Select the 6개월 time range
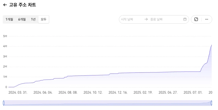The image size is (218, 110). pyautogui.click(x=22, y=19)
